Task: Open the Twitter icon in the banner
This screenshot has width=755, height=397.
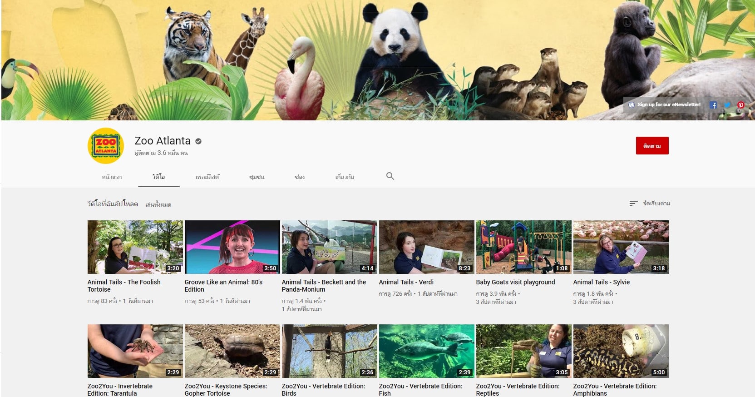Action: click(x=727, y=105)
